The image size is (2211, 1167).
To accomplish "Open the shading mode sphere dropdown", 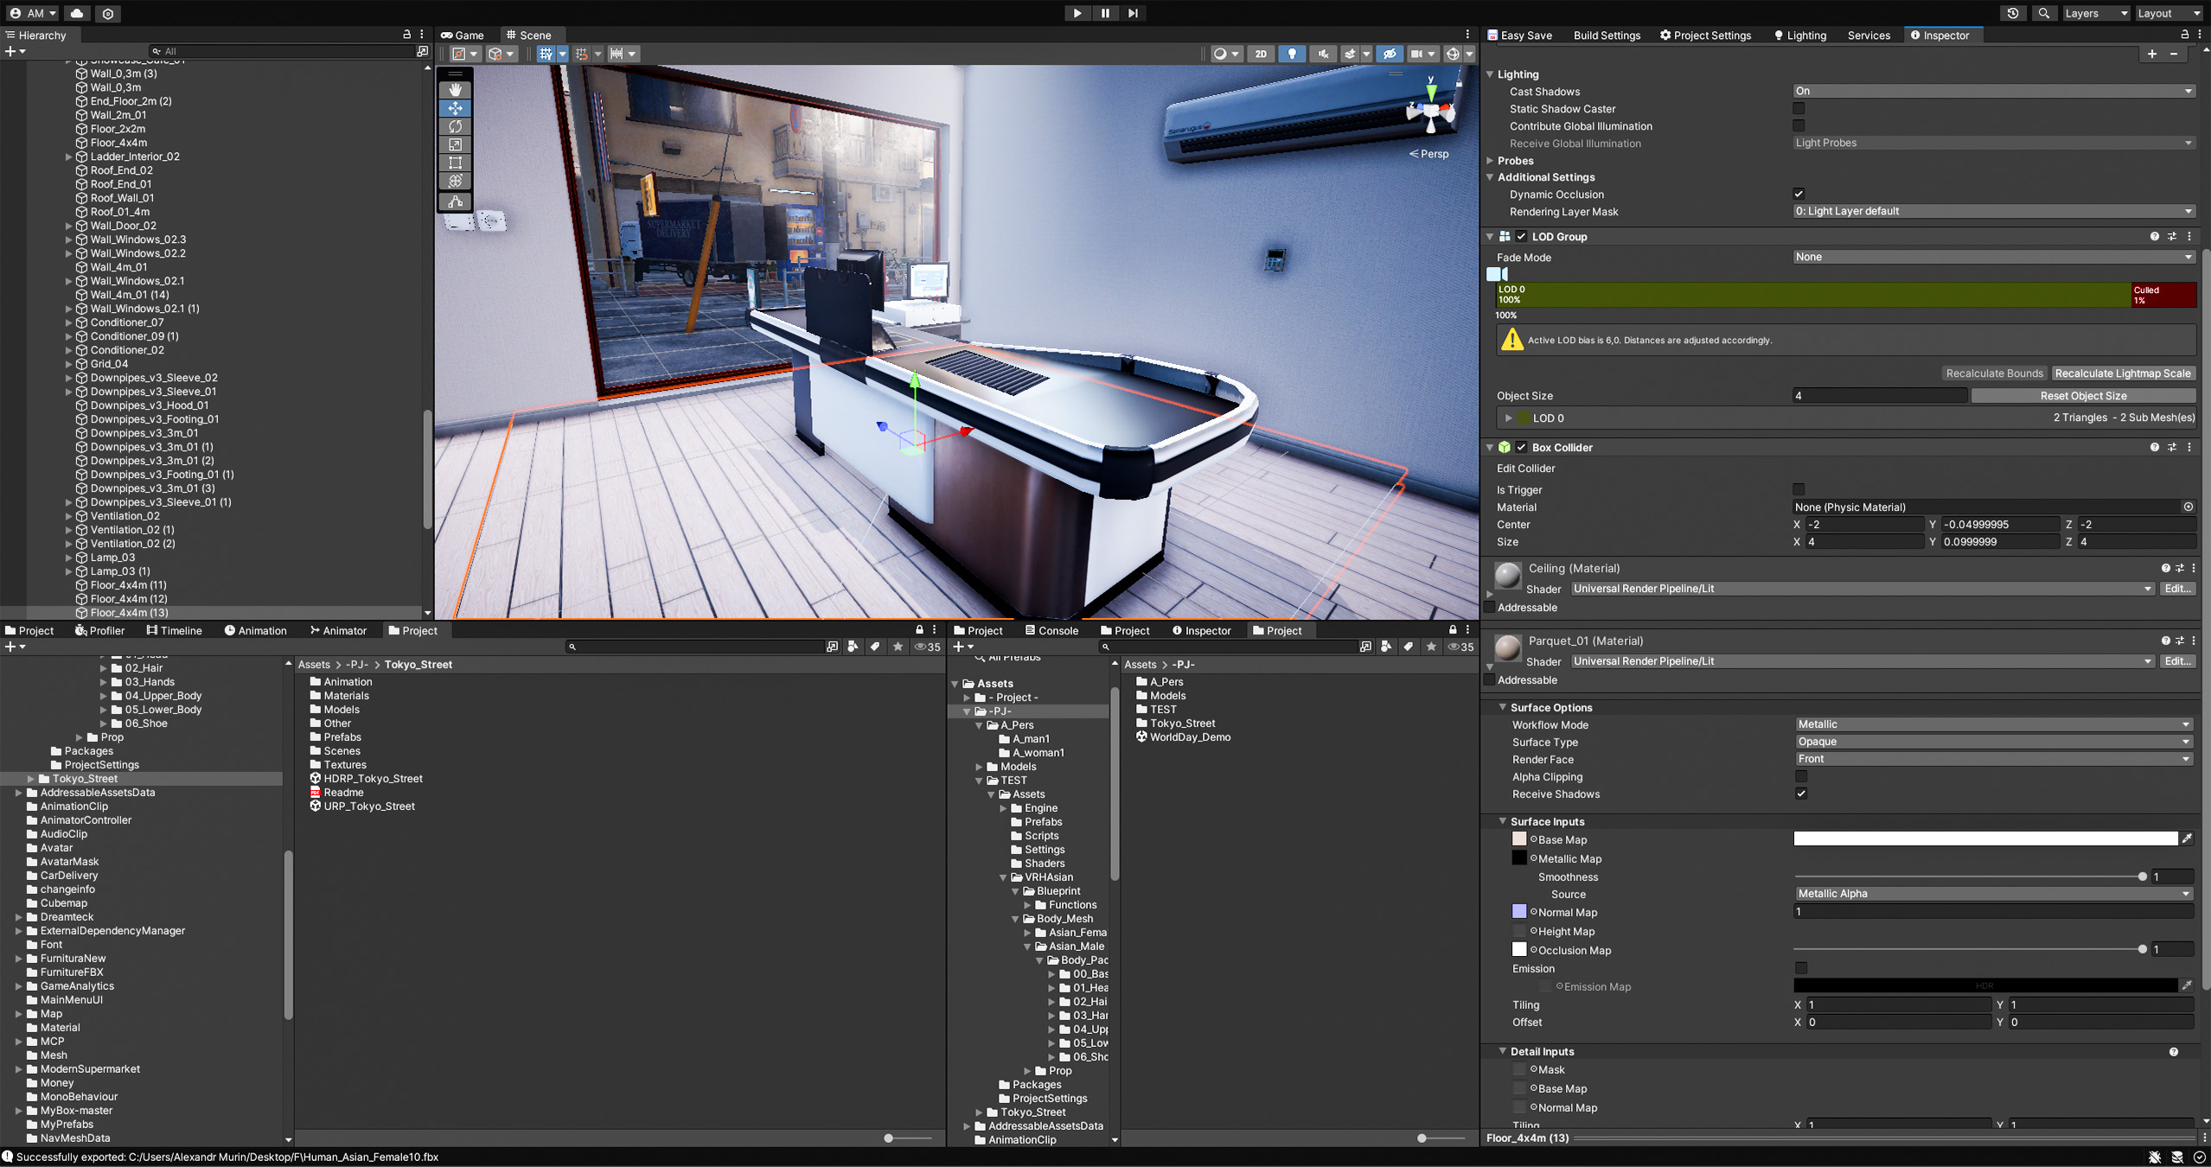I will [x=1225, y=54].
